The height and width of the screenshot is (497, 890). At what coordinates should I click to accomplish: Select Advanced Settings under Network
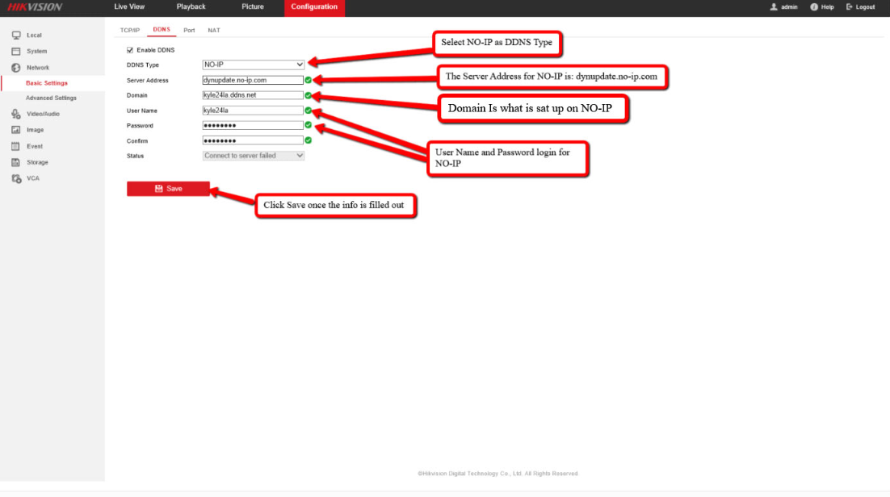[51, 98]
